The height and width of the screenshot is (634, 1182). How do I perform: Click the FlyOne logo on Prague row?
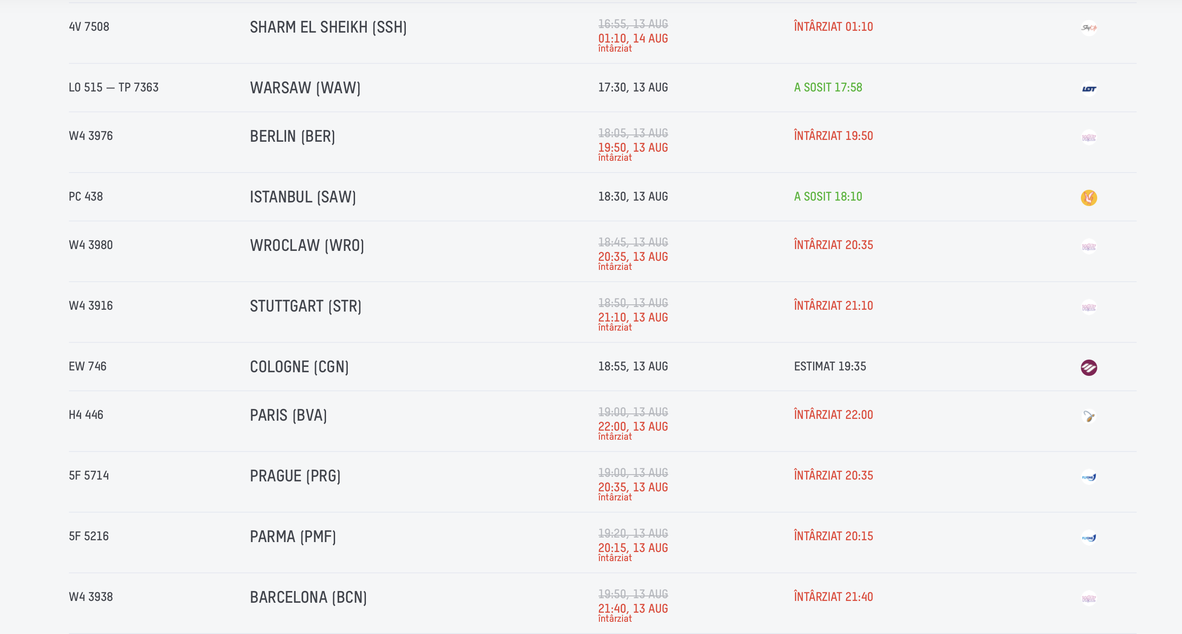tap(1089, 477)
